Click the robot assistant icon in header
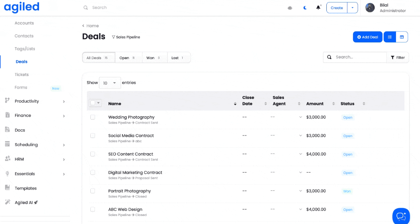This screenshot has height=224, width=420. [290, 8]
